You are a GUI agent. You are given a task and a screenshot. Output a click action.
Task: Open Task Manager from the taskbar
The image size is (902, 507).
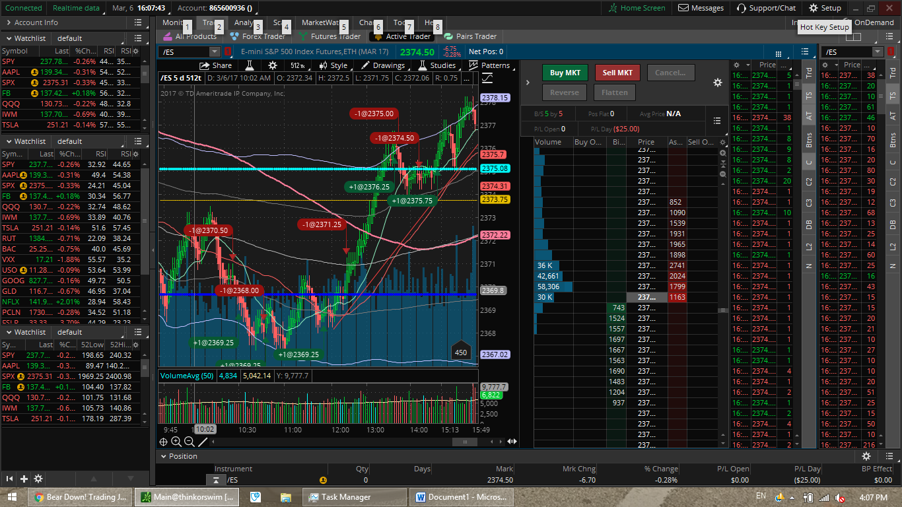click(x=355, y=497)
